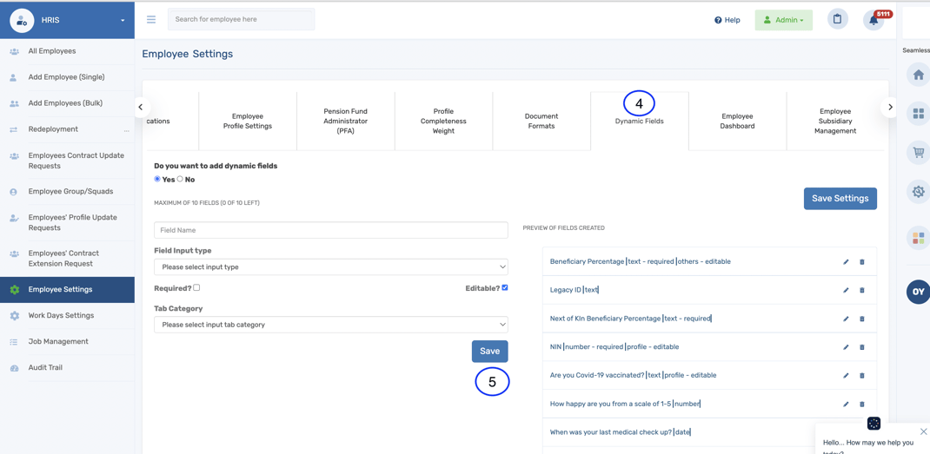Go to Add Employees (Bulk)
Viewport: 930px width, 454px height.
[x=67, y=103]
